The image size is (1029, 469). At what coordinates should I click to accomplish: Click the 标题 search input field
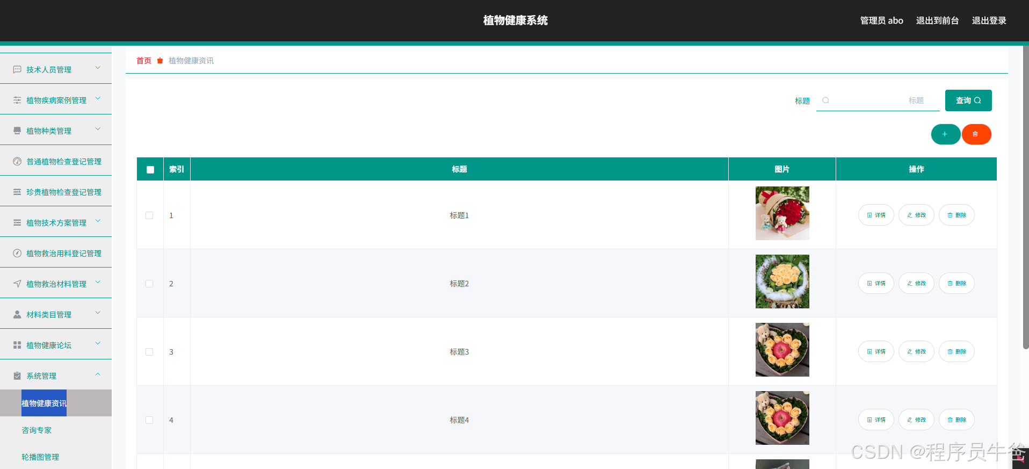click(x=878, y=100)
